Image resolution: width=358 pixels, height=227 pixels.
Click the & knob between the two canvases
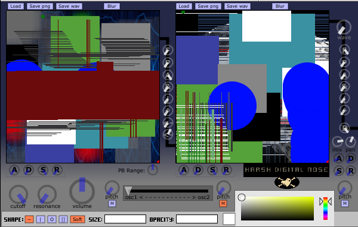coord(168,87)
